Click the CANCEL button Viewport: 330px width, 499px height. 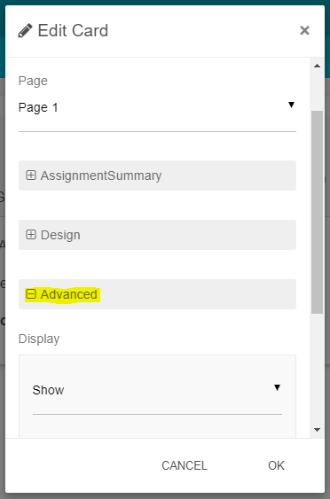(x=185, y=465)
